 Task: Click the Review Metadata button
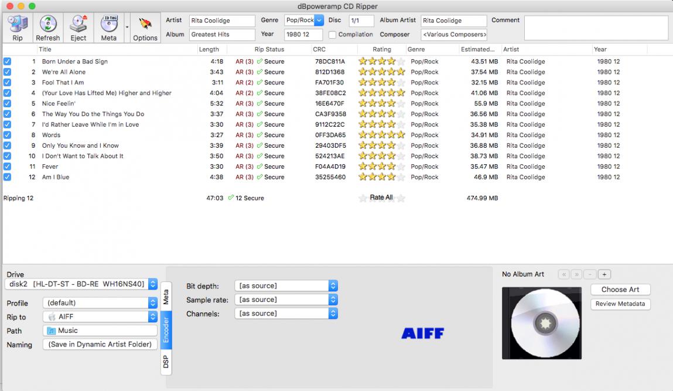pos(620,304)
